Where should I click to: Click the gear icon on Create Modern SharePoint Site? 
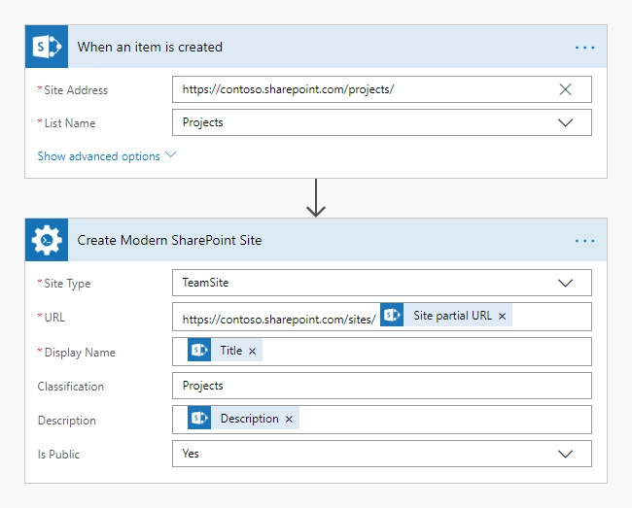pos(47,240)
